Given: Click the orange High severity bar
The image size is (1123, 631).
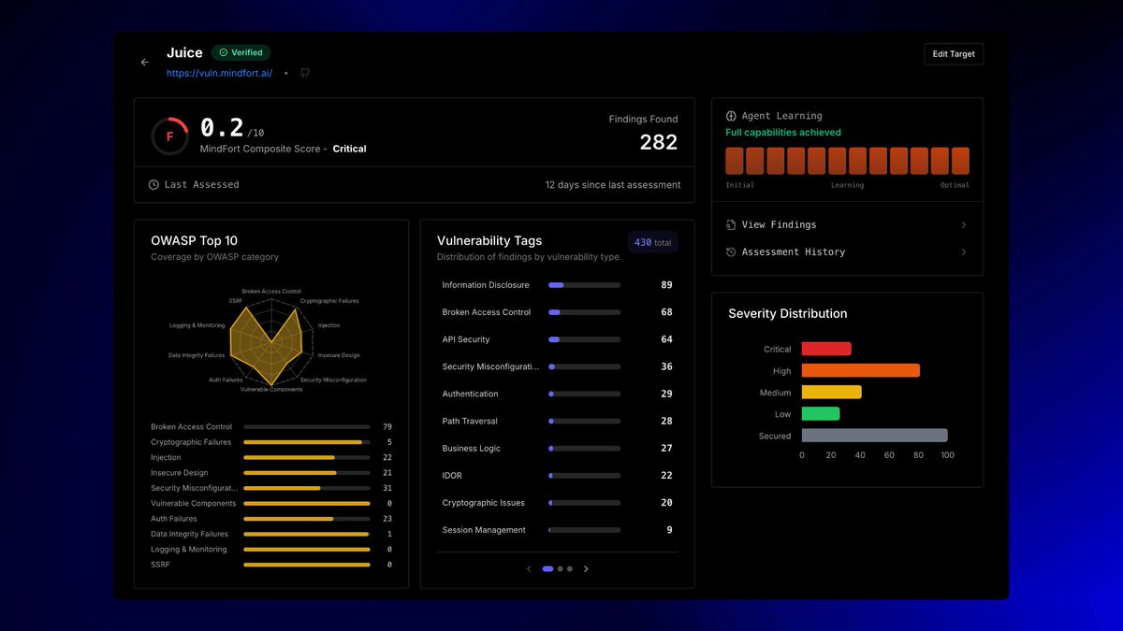Looking at the screenshot, I should pyautogui.click(x=861, y=370).
